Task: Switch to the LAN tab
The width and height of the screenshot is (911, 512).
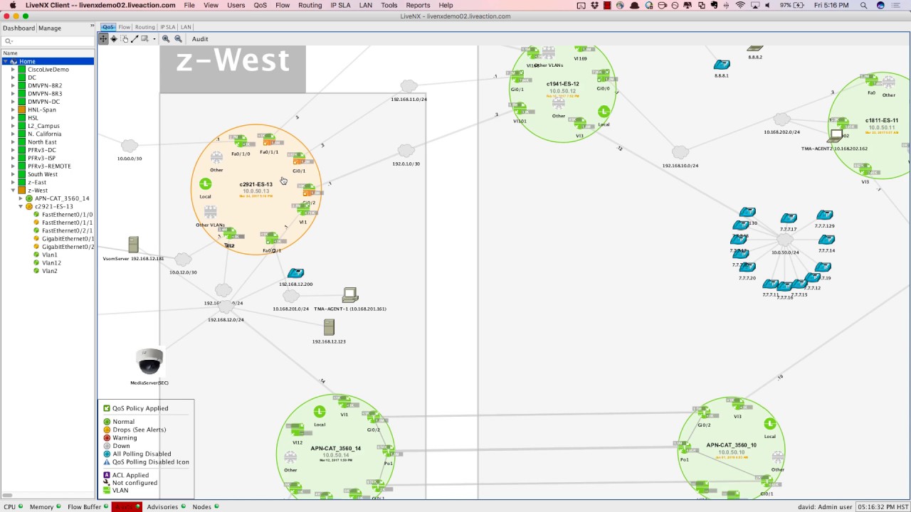Action: [186, 27]
